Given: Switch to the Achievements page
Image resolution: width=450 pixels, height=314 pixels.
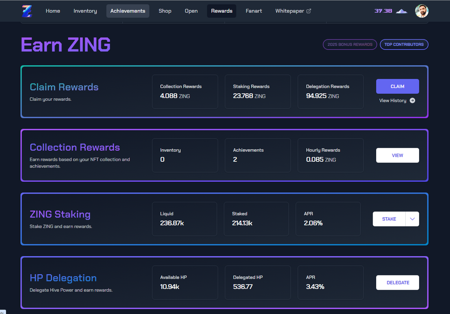Looking at the screenshot, I should point(128,11).
